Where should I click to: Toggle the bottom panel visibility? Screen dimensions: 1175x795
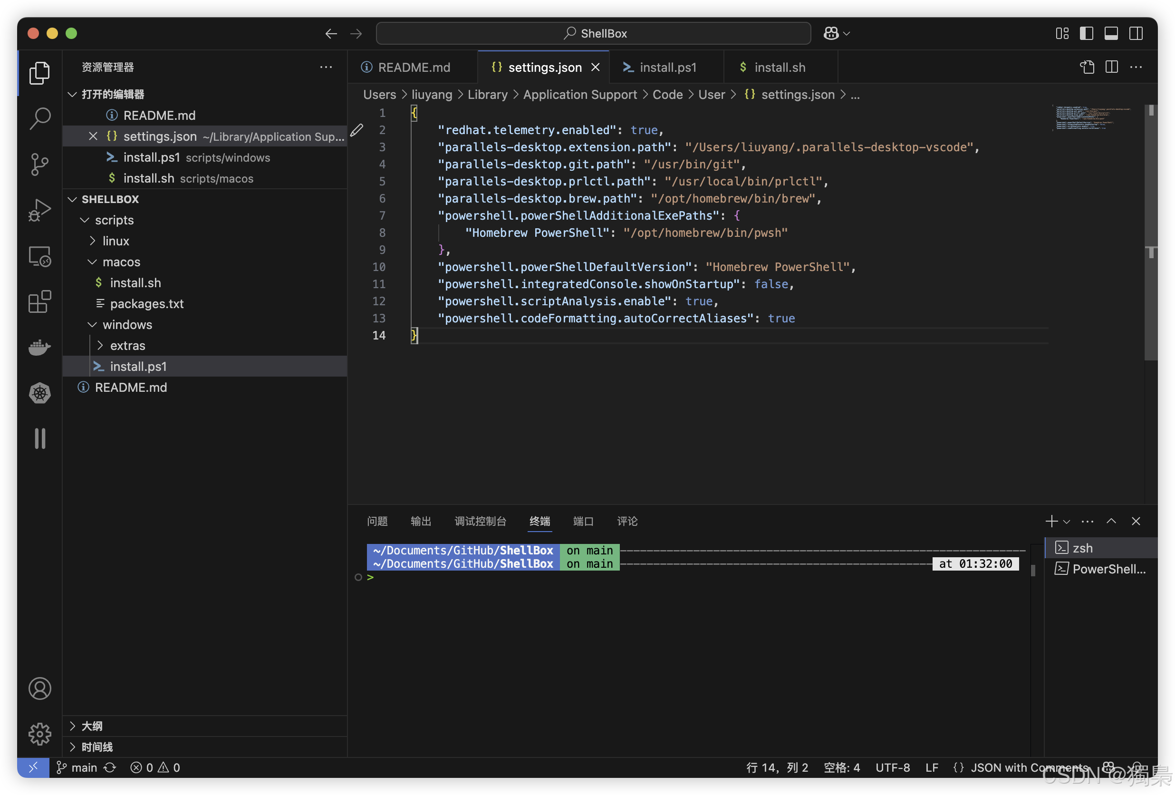click(1111, 33)
